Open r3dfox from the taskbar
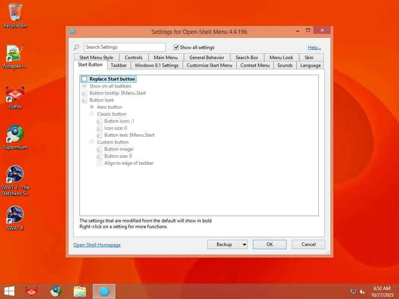Screen dimensions: 399x299 point(32,291)
